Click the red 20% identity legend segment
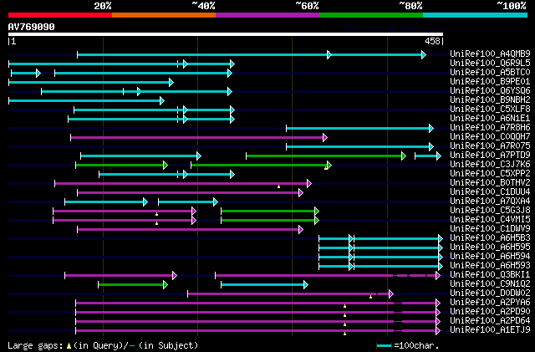Screen dimensions: 535x352 pyautogui.click(x=60, y=15)
